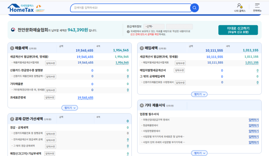The width and height of the screenshot is (269, 156).
Task: Click 입력/수정 for 매입자발행세금계산서
Action: click(179, 70)
